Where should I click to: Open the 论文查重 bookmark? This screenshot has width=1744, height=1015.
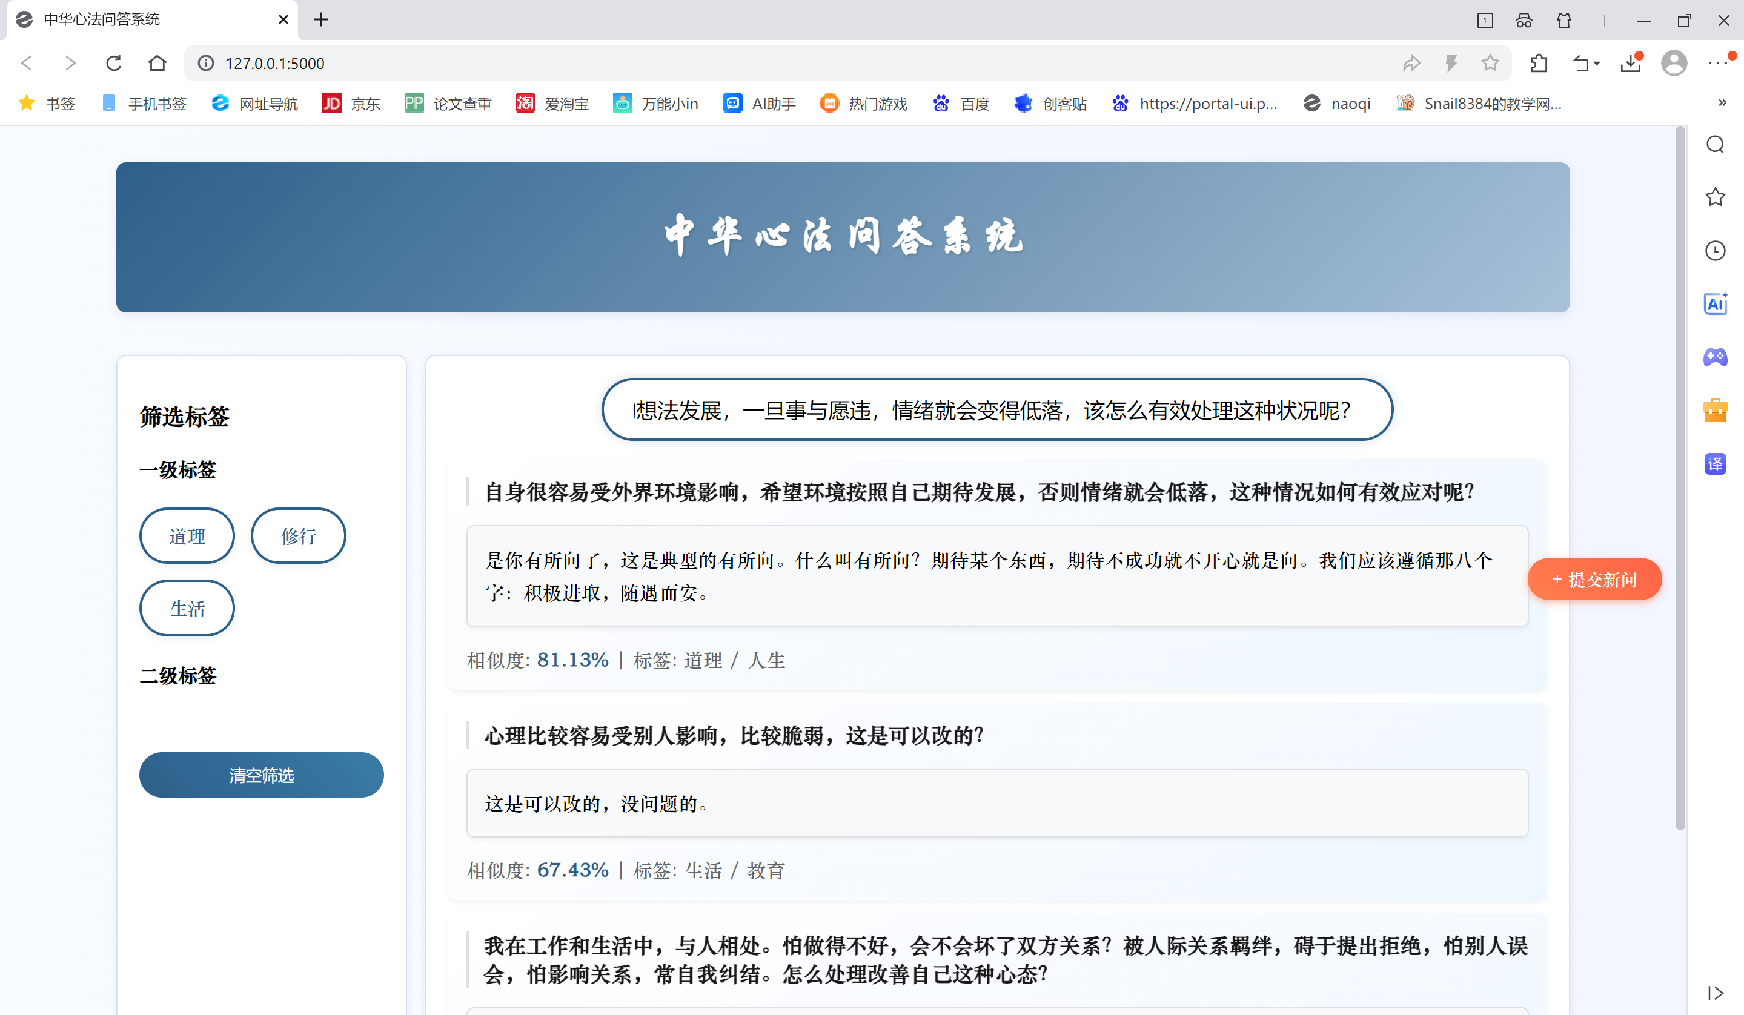click(x=448, y=104)
